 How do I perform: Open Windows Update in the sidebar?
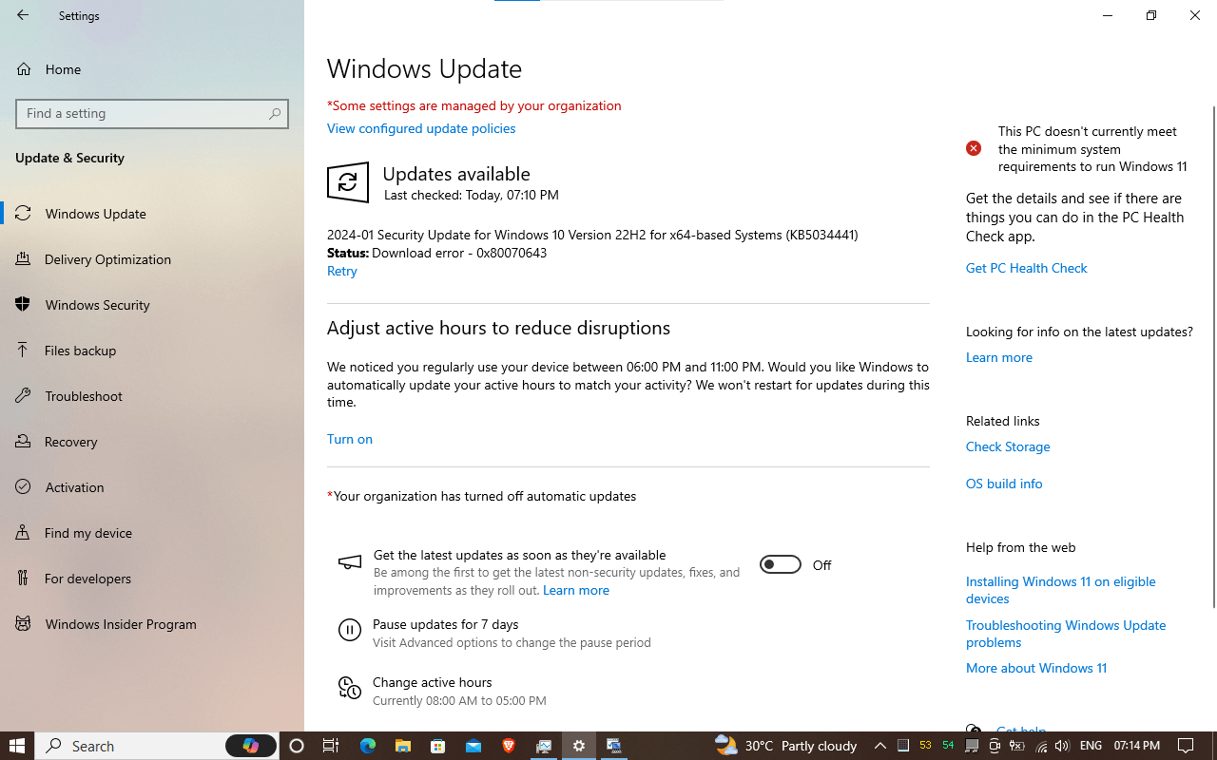click(152, 214)
